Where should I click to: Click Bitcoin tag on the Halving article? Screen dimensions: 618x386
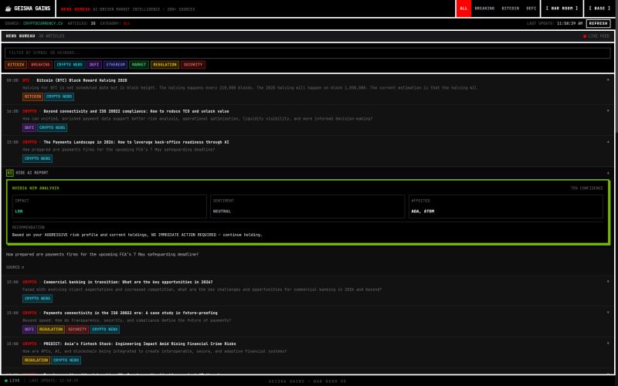[x=32, y=96]
